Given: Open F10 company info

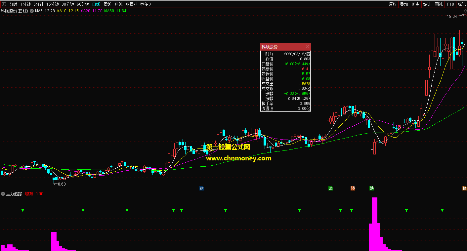Looking at the screenshot, I should click(450, 4).
